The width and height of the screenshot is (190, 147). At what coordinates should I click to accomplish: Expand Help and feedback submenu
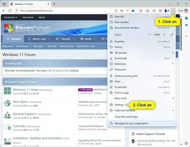(142, 110)
